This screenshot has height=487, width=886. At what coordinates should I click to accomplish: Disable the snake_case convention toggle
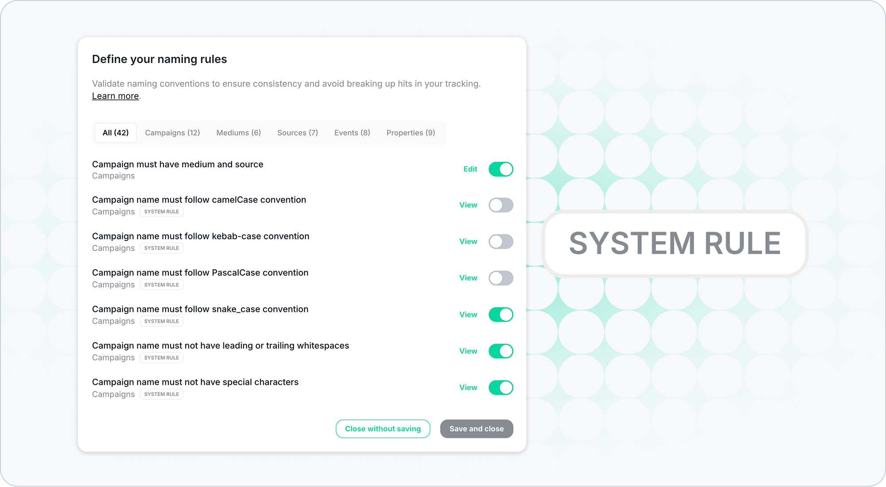501,314
